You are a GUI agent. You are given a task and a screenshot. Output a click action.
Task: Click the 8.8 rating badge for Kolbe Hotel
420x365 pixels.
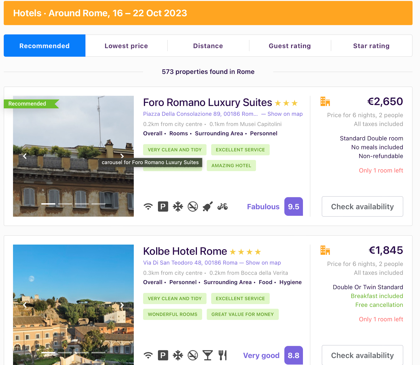[293, 355]
